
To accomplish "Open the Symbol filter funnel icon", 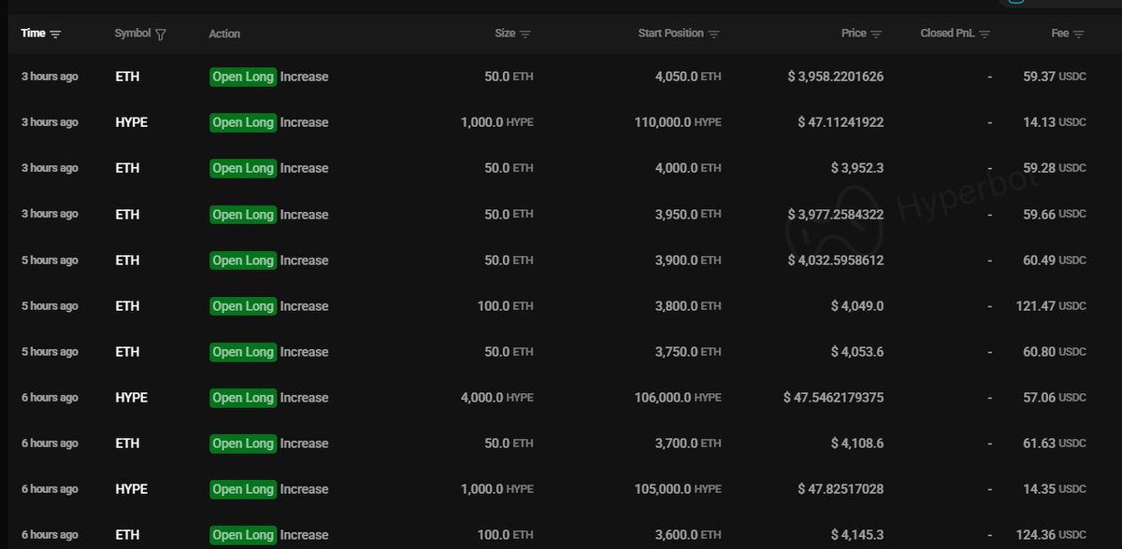I will pos(161,35).
